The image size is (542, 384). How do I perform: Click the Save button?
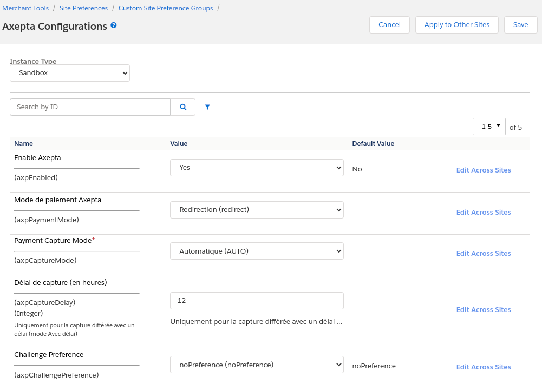click(x=520, y=25)
